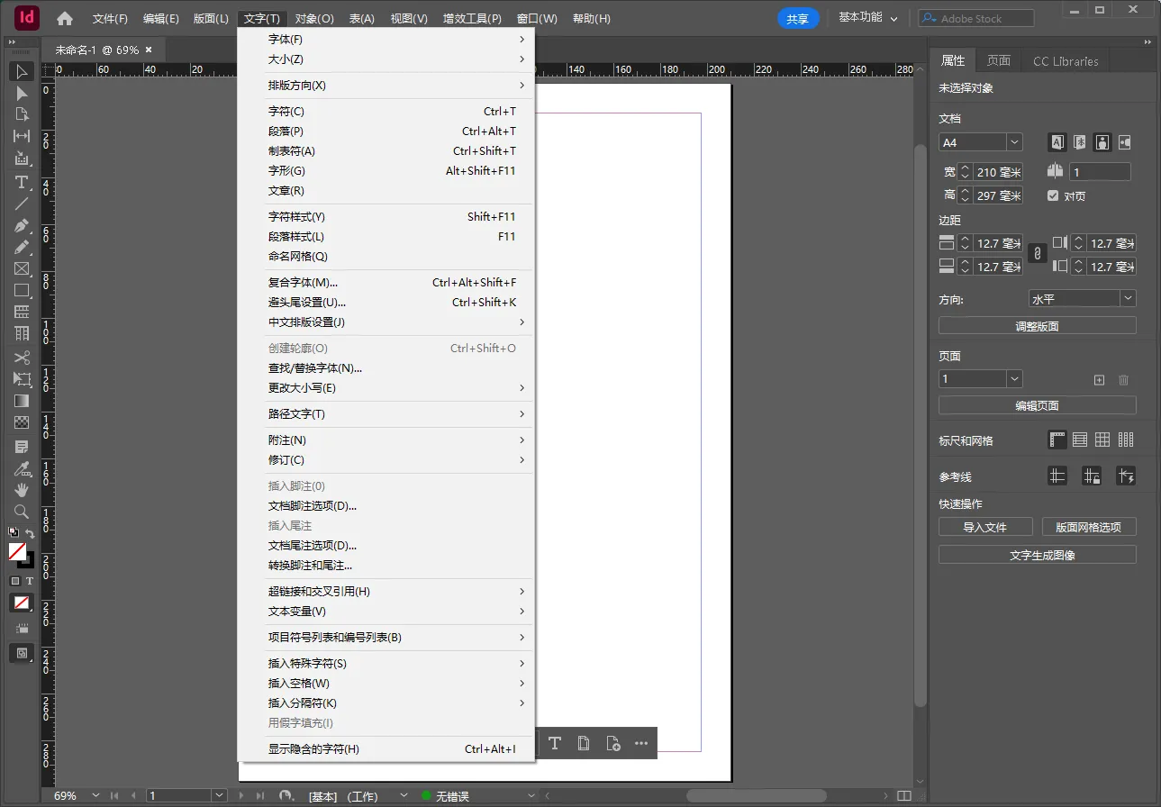Select the Type tool in the toolbox
The height and width of the screenshot is (807, 1161).
(x=22, y=182)
